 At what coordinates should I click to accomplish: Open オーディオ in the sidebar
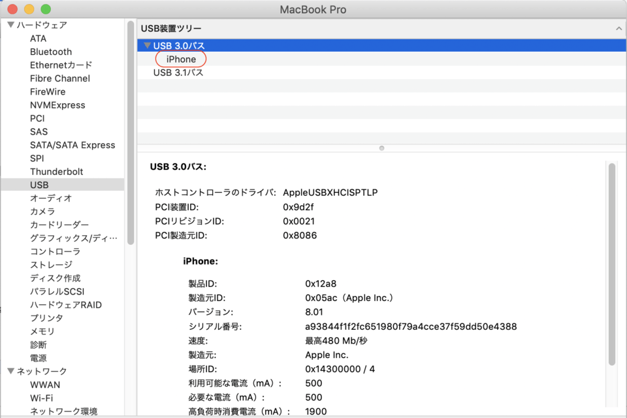(51, 198)
